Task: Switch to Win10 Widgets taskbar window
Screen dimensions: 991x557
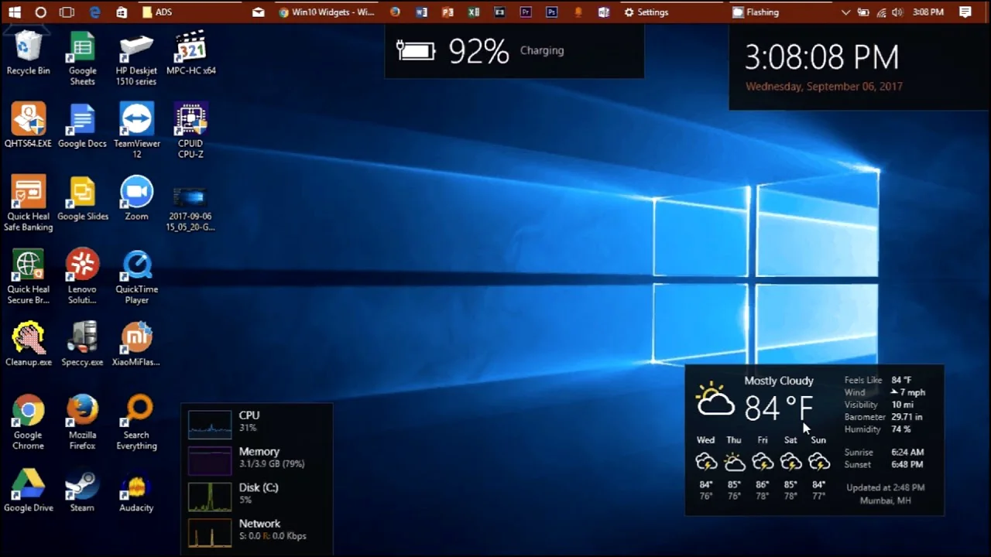Action: click(x=326, y=12)
